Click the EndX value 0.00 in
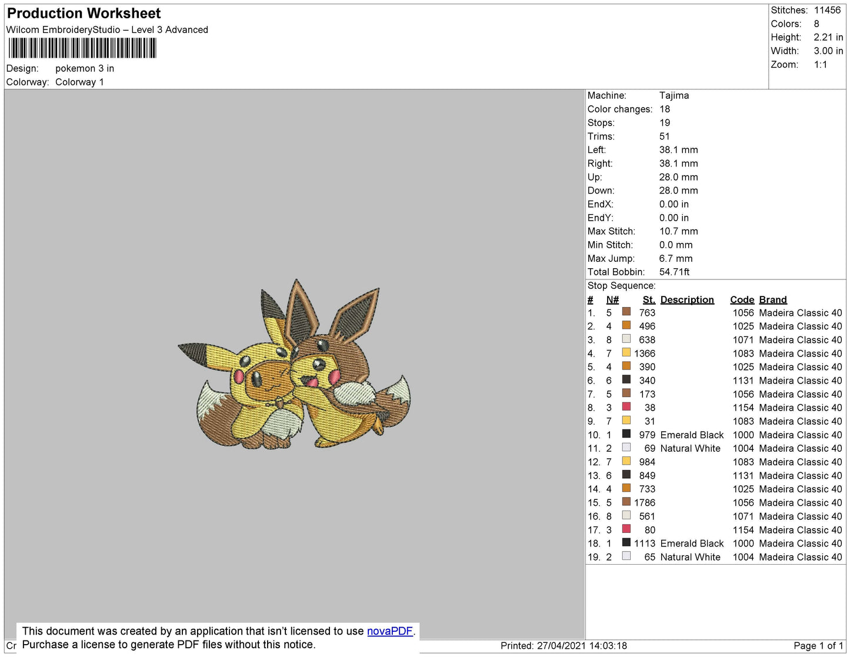 (674, 204)
